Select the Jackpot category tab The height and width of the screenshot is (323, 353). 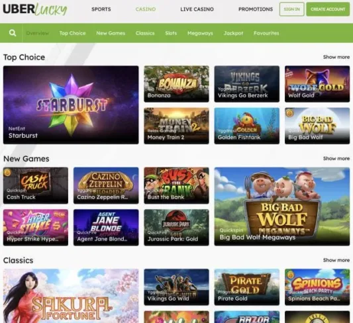pos(233,33)
